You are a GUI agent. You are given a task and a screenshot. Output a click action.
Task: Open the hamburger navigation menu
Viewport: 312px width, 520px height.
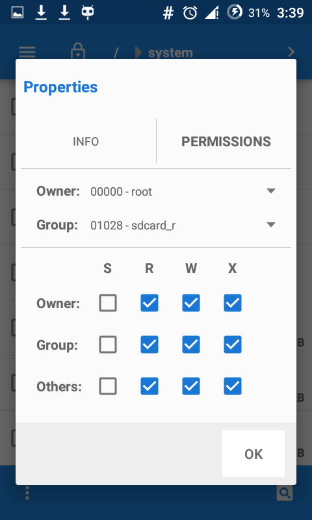(27, 53)
